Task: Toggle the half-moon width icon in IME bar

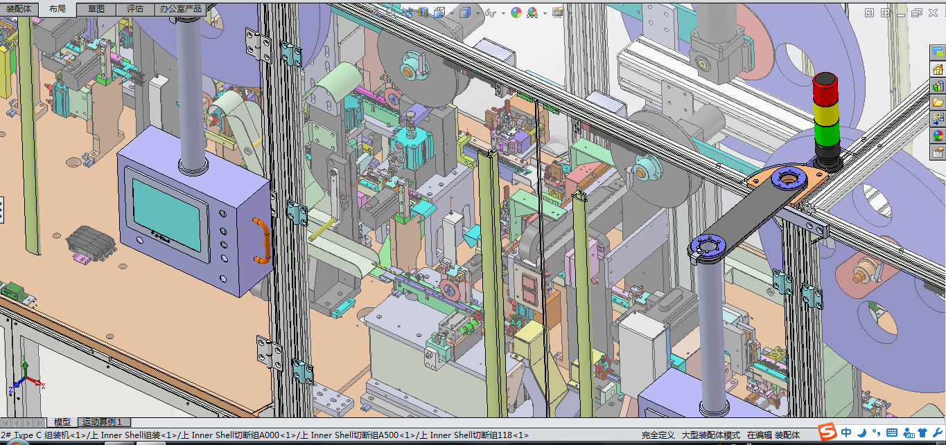Action: [861, 433]
